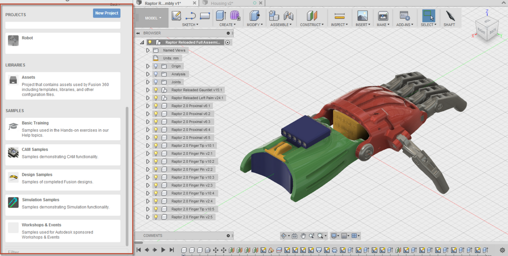Click the timeline zoom slider at bottom
The height and width of the screenshot is (256, 508).
[x=184, y=254]
